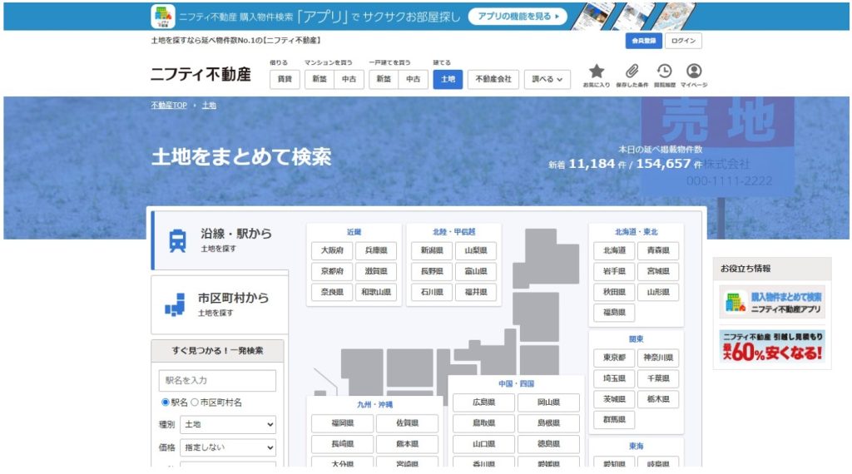Image resolution: width=852 pixels, height=474 pixels.
Task: Click the train icon for 沿線・駅から
Action: 177,240
